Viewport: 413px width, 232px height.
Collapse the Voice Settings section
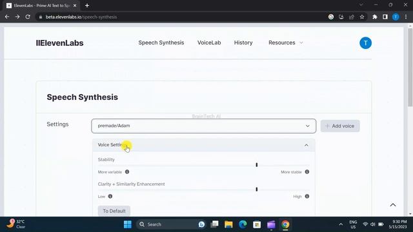pos(204,145)
